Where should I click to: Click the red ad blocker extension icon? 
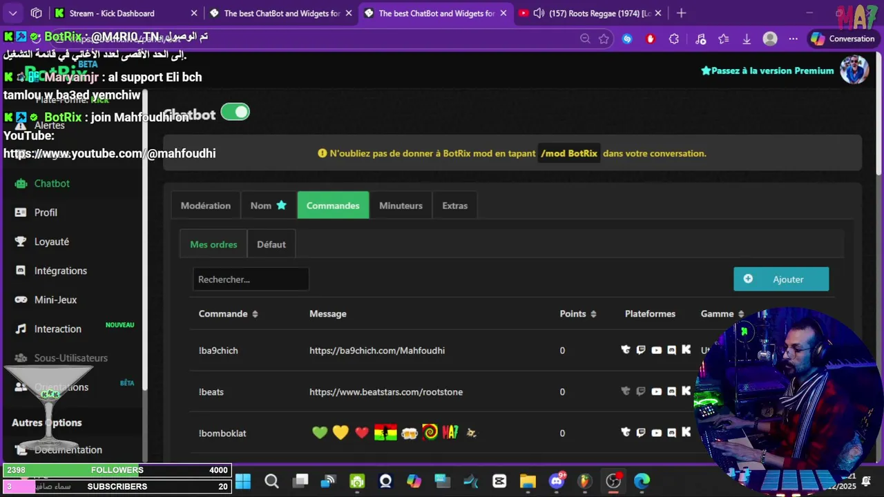(x=650, y=39)
